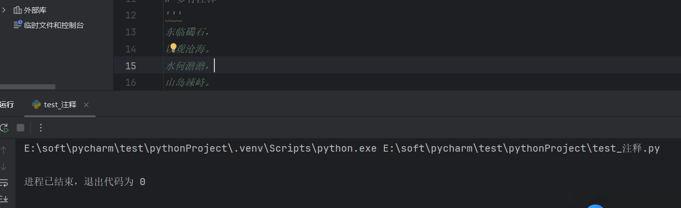Place cursor on line 13 text 东临碣石
This screenshot has height=208, width=681.
(187, 32)
